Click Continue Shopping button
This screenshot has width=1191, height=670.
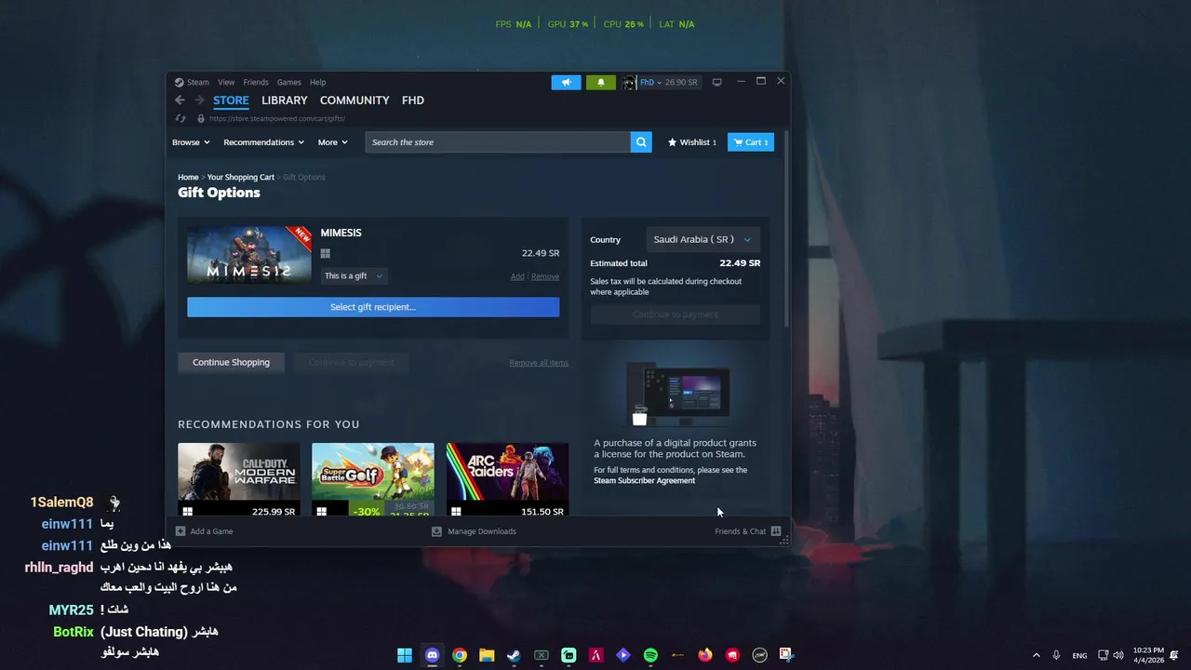point(231,362)
